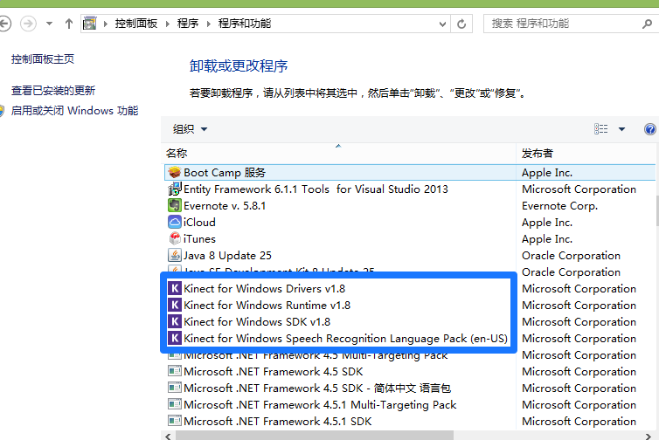Screen dimensions: 659x440
Task: Click Apple Inc. publisher for Boot Camp
Action: point(547,173)
